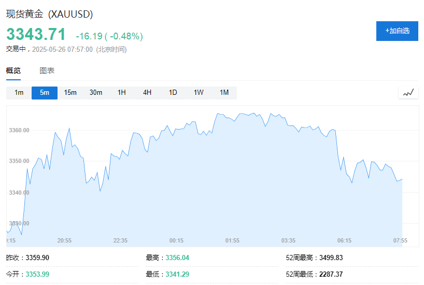This screenshot has width=424, height=285.
Task: Select the 1W weekly interval
Action: (199, 93)
